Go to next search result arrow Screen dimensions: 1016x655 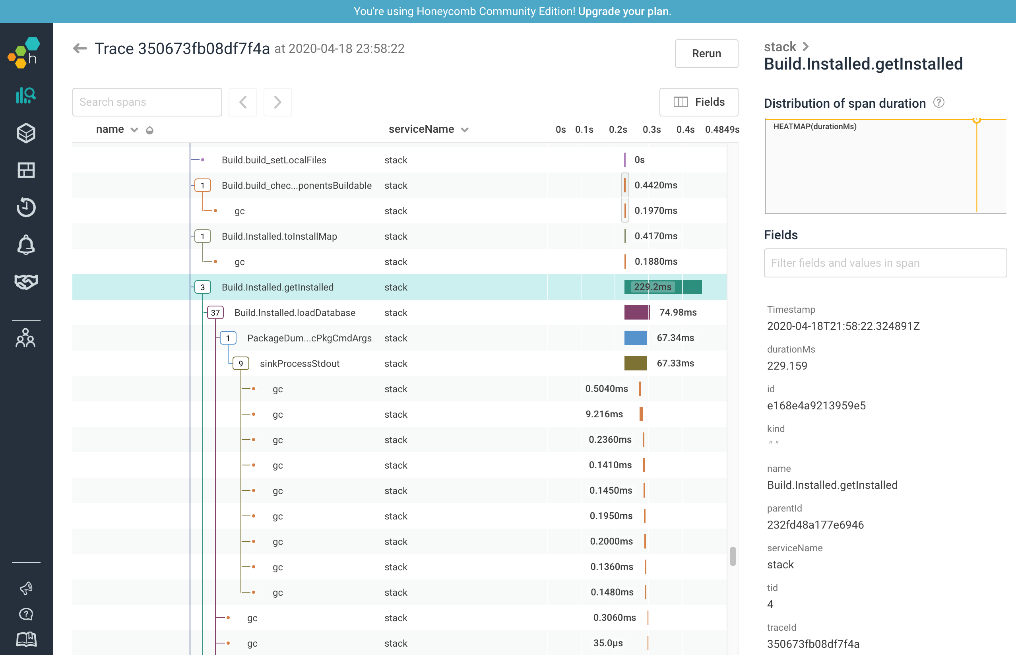(x=277, y=102)
